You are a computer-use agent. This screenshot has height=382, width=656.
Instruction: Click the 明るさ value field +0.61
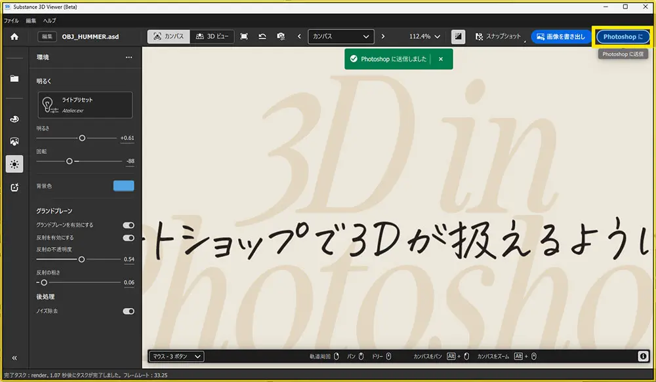click(x=127, y=138)
